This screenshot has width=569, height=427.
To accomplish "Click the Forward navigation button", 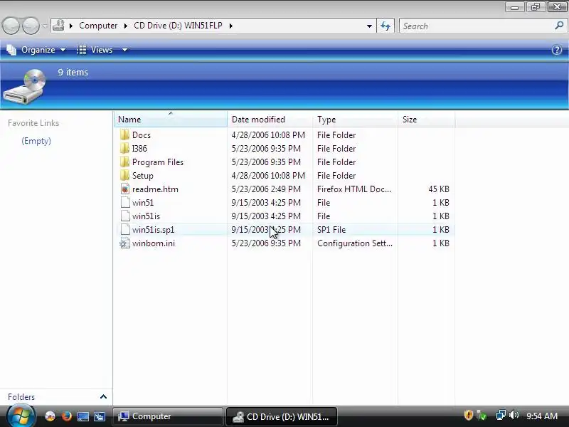I will coord(31,26).
